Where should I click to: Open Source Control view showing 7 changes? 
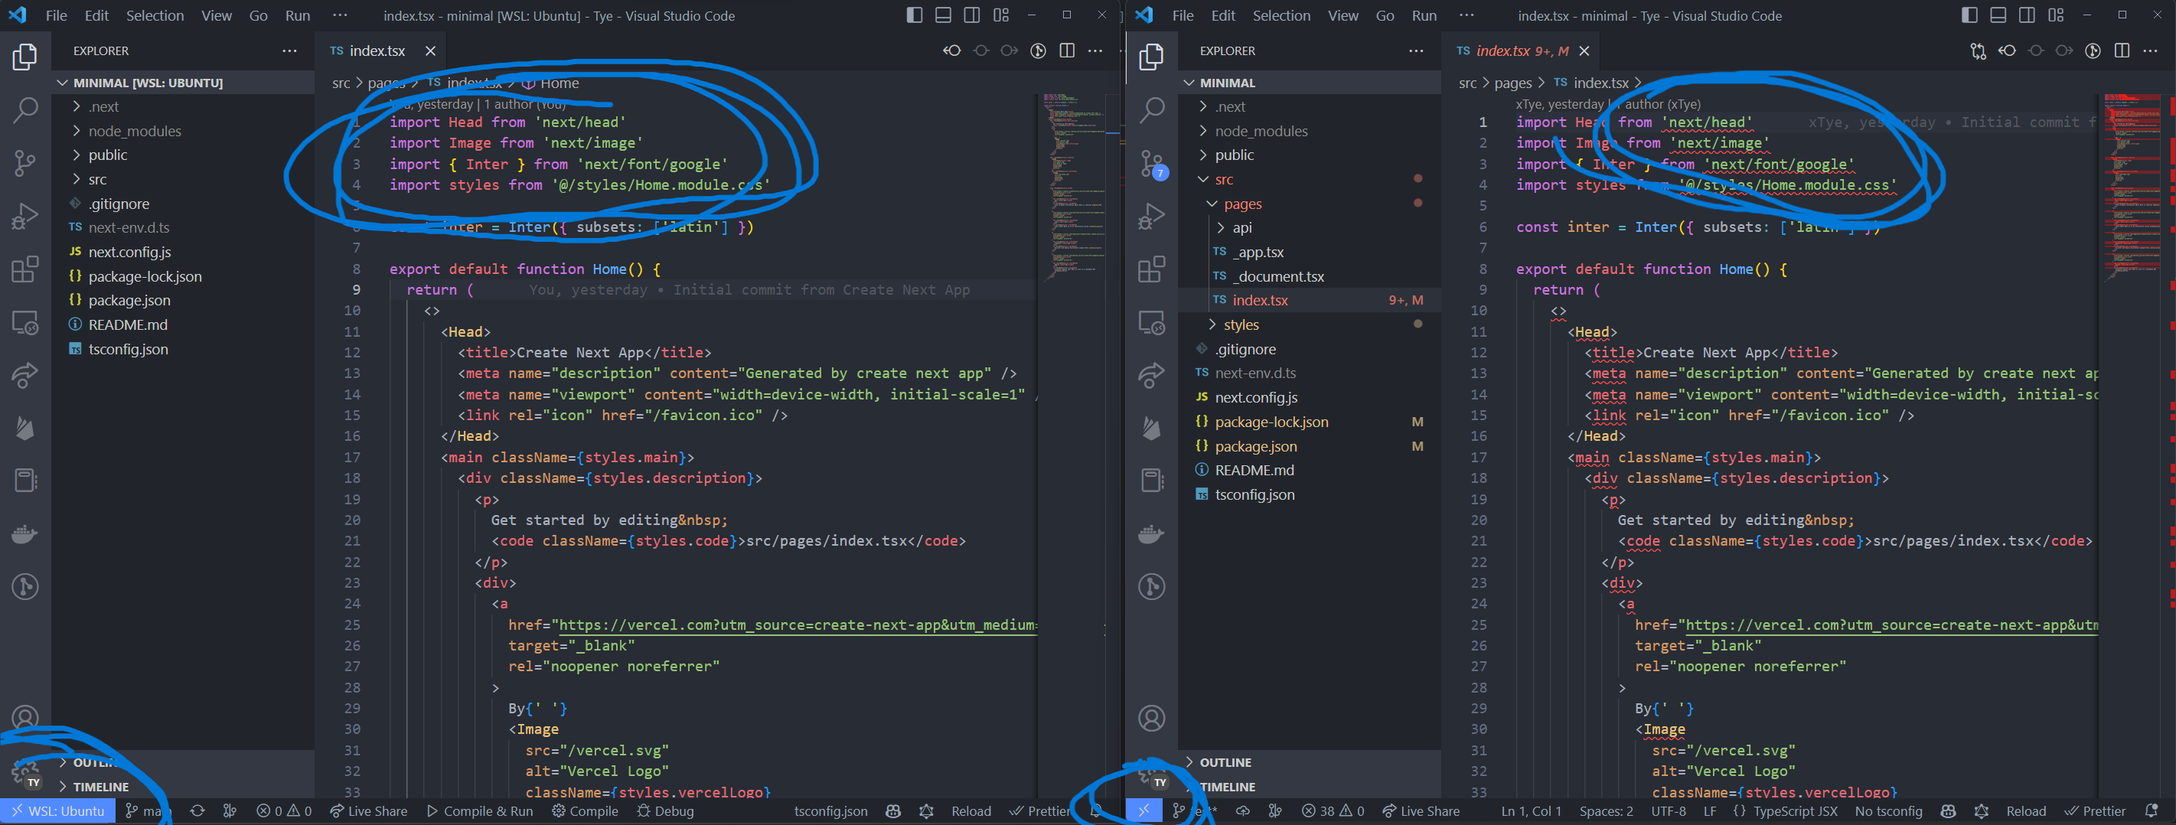click(x=1151, y=163)
